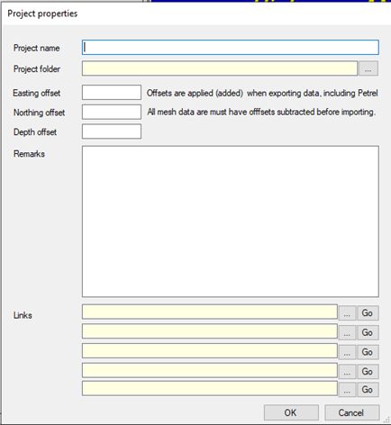This screenshot has width=391, height=425.
Task: Open the browse button for fourth link
Action: pyautogui.click(x=347, y=372)
